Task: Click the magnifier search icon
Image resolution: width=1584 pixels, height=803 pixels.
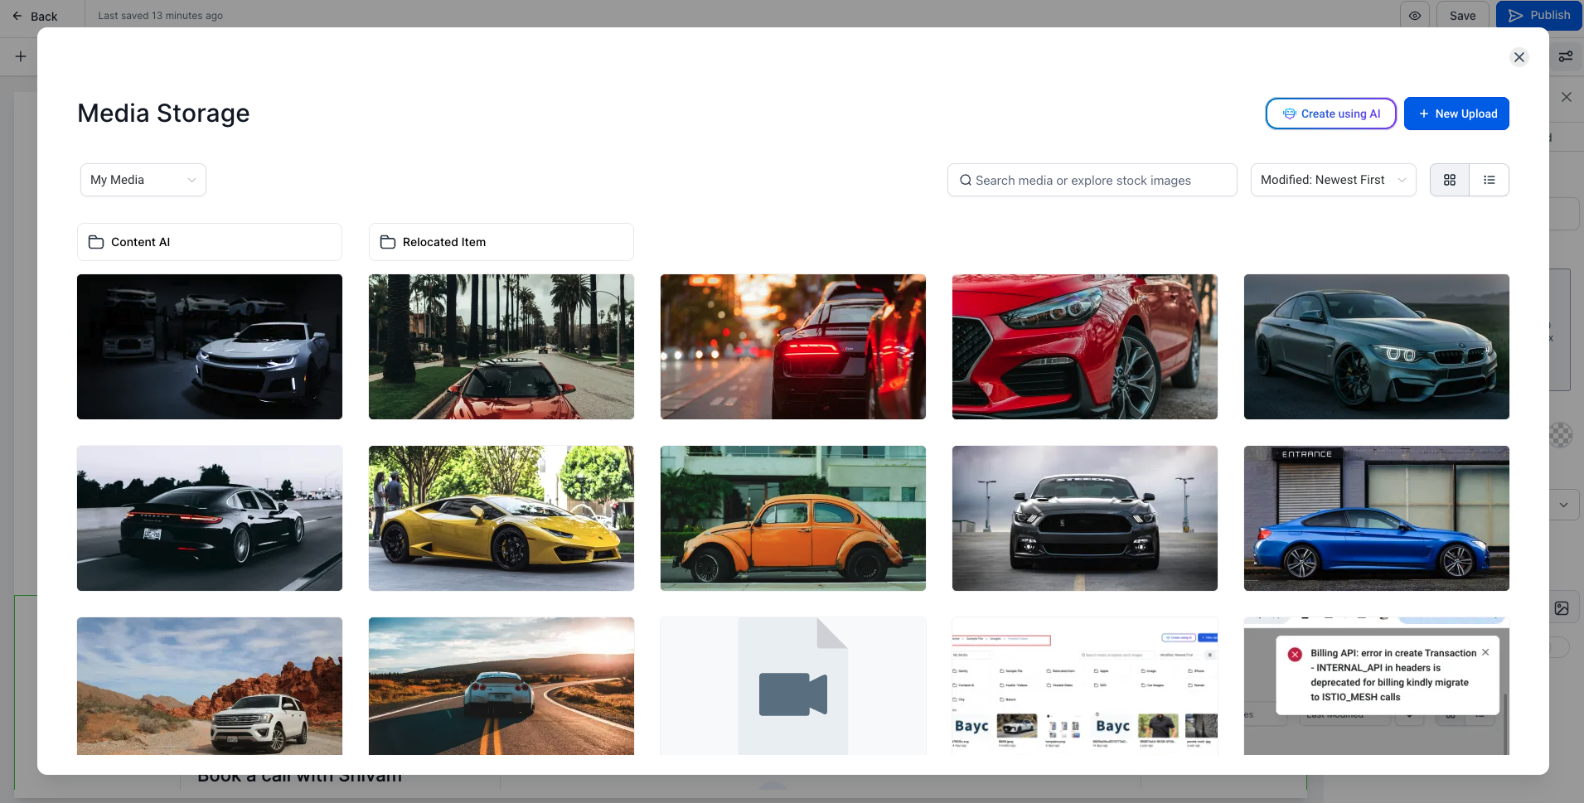Action: click(x=966, y=180)
